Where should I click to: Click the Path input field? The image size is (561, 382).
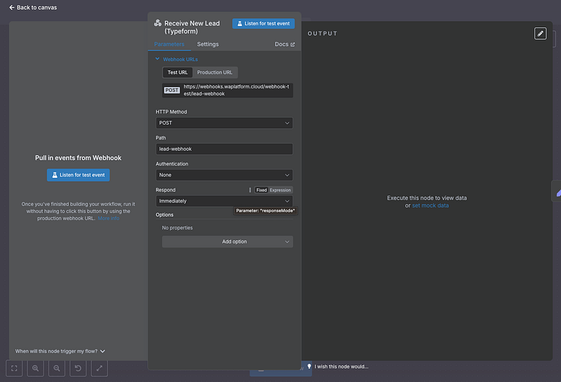[224, 149]
